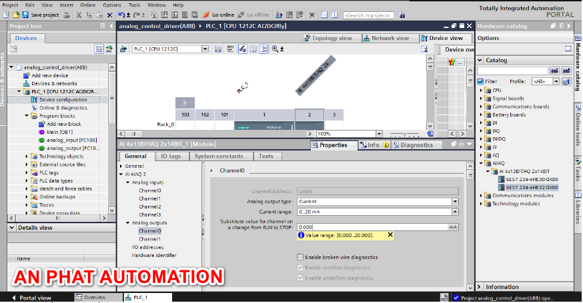Click the undo arrow in the toolbar

pos(121,15)
